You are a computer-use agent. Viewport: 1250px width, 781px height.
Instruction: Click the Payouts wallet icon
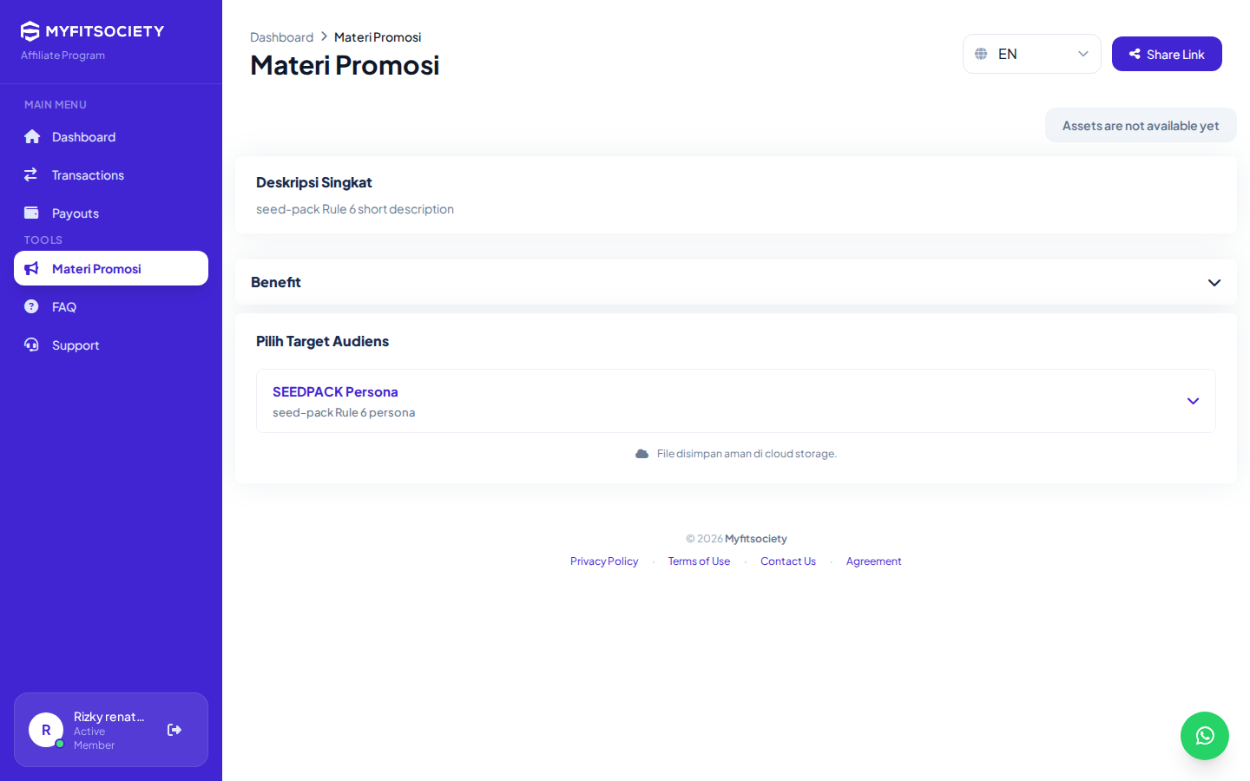(x=31, y=213)
